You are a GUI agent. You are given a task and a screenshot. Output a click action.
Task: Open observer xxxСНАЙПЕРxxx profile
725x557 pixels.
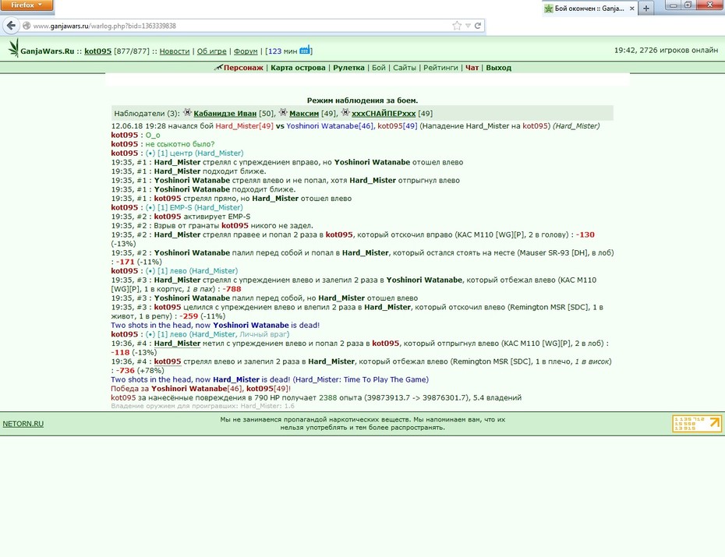tap(384, 114)
